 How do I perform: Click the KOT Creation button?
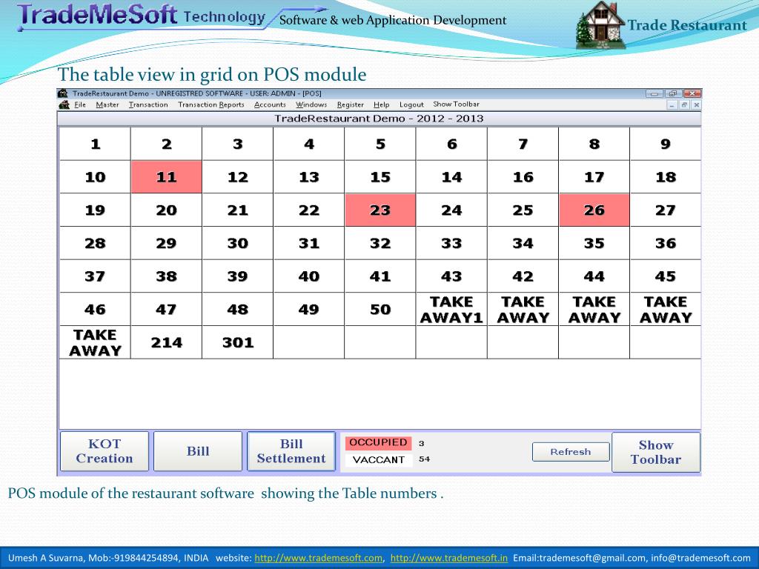pos(104,451)
